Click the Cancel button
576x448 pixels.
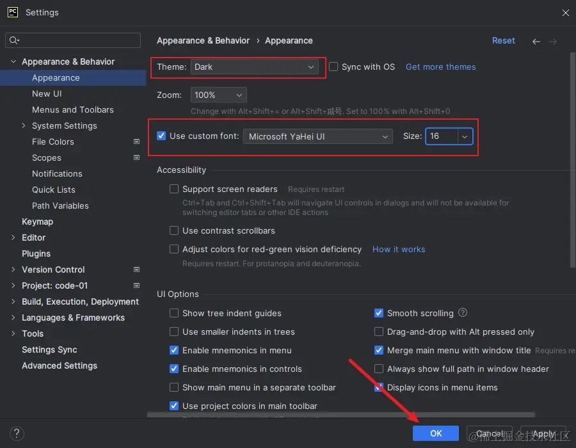490,433
